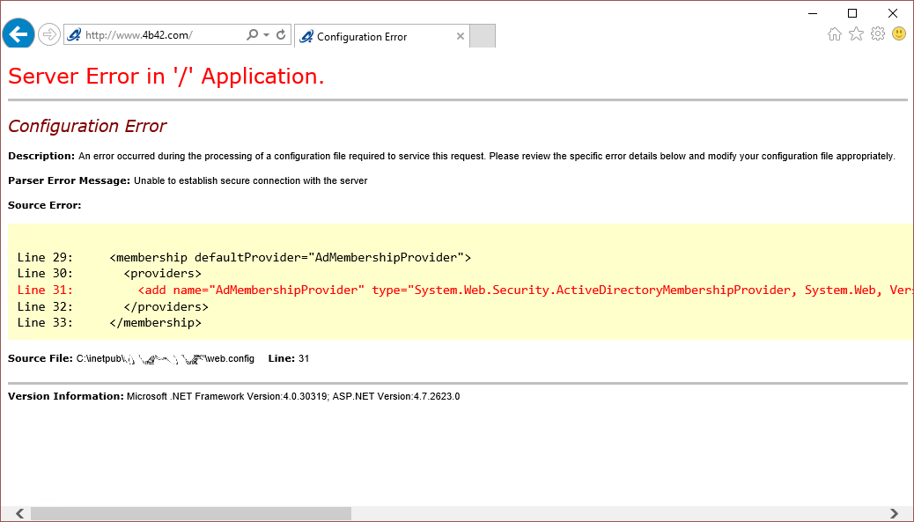Click the Refresh page icon

[x=281, y=35]
